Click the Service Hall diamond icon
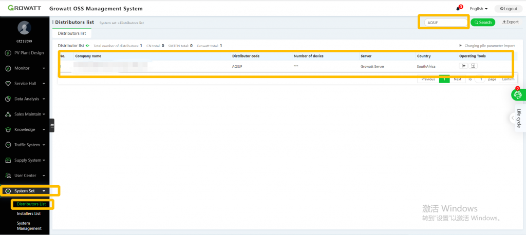Screen dimensions: 526x235 tap(8, 84)
